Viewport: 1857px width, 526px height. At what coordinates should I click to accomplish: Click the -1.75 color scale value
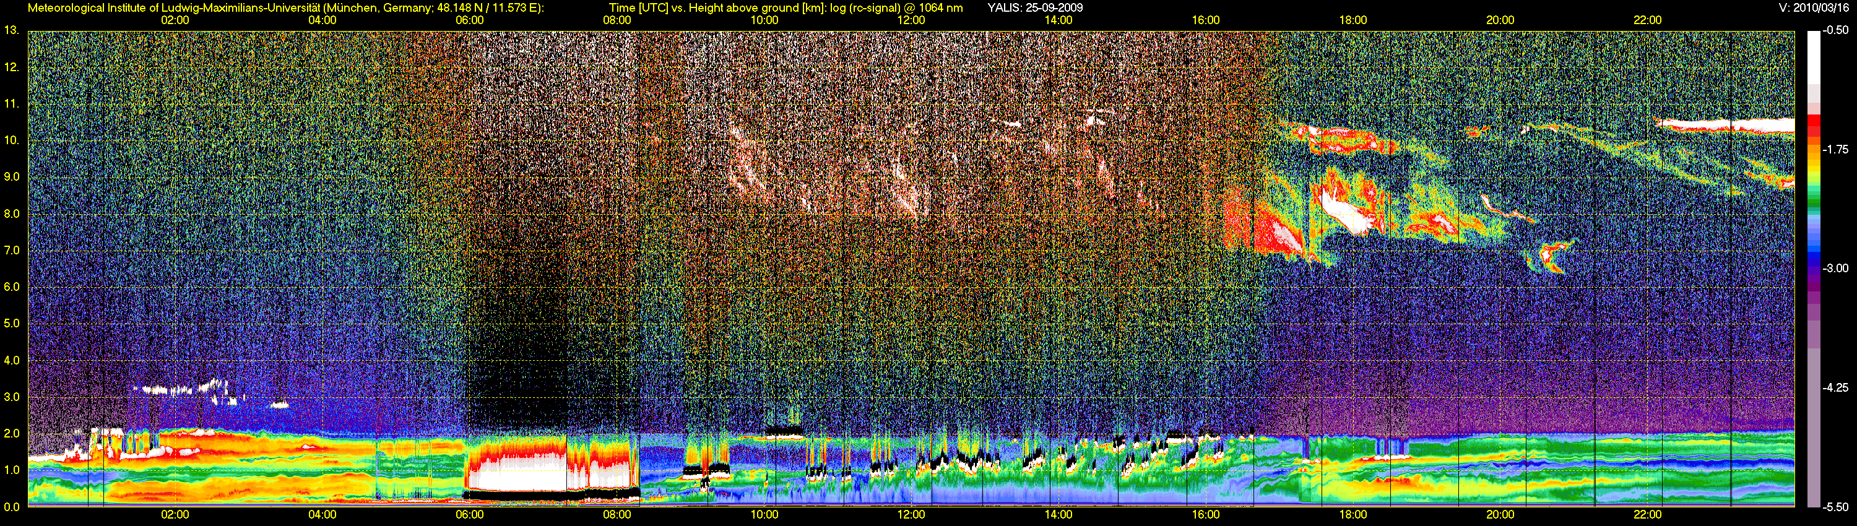1835,149
